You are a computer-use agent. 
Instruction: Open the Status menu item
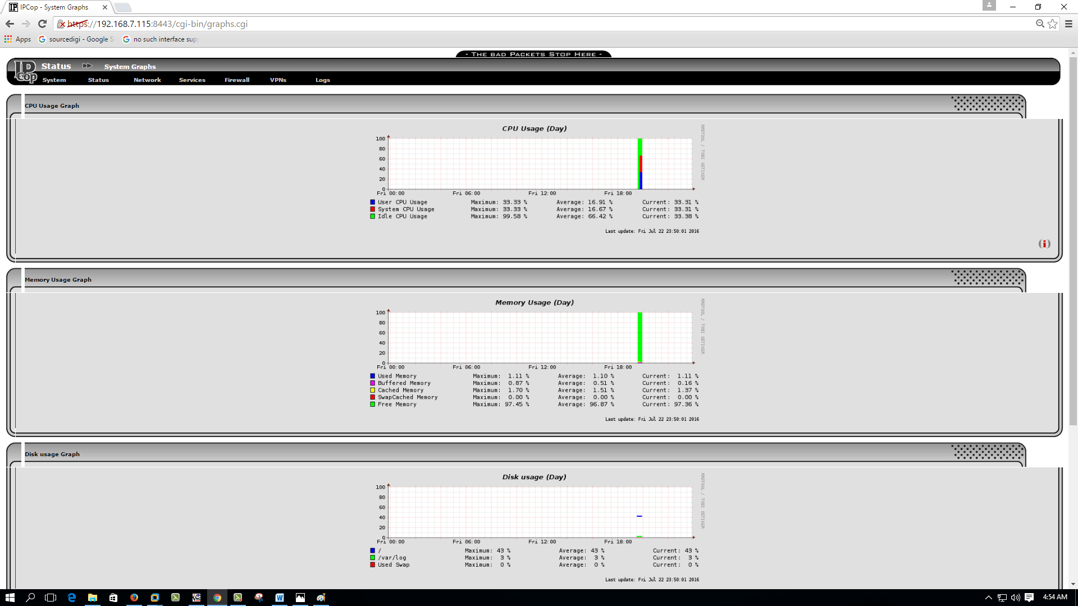tap(98, 80)
